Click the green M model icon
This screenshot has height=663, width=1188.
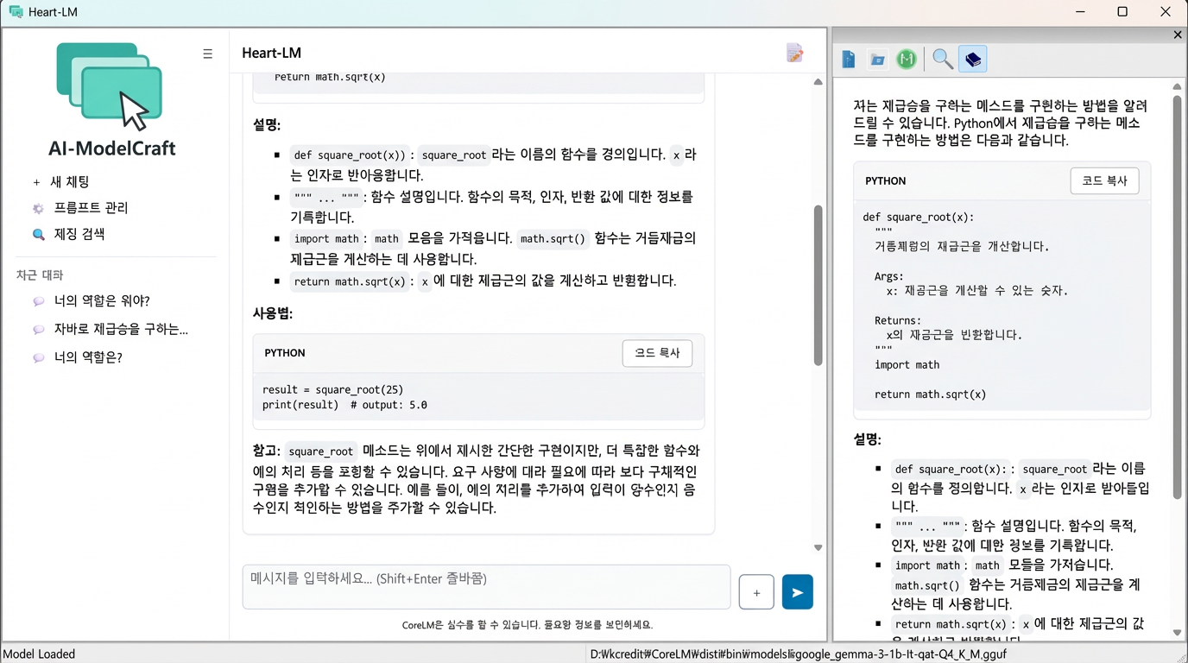[907, 59]
